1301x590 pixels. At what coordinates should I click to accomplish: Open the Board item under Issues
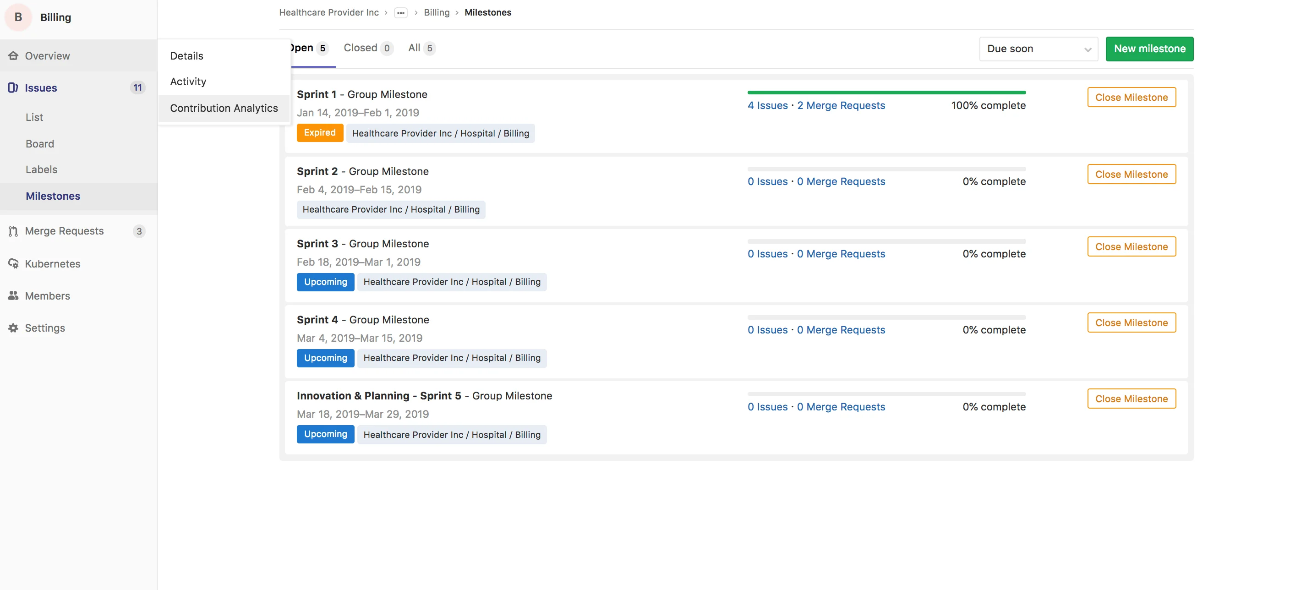[x=40, y=144]
